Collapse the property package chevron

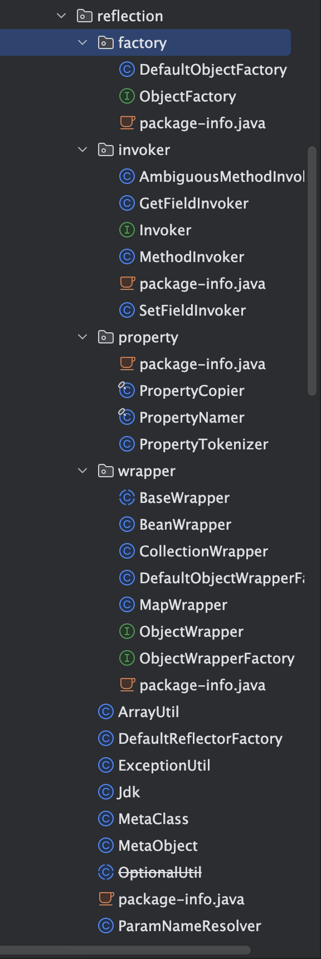tap(82, 337)
